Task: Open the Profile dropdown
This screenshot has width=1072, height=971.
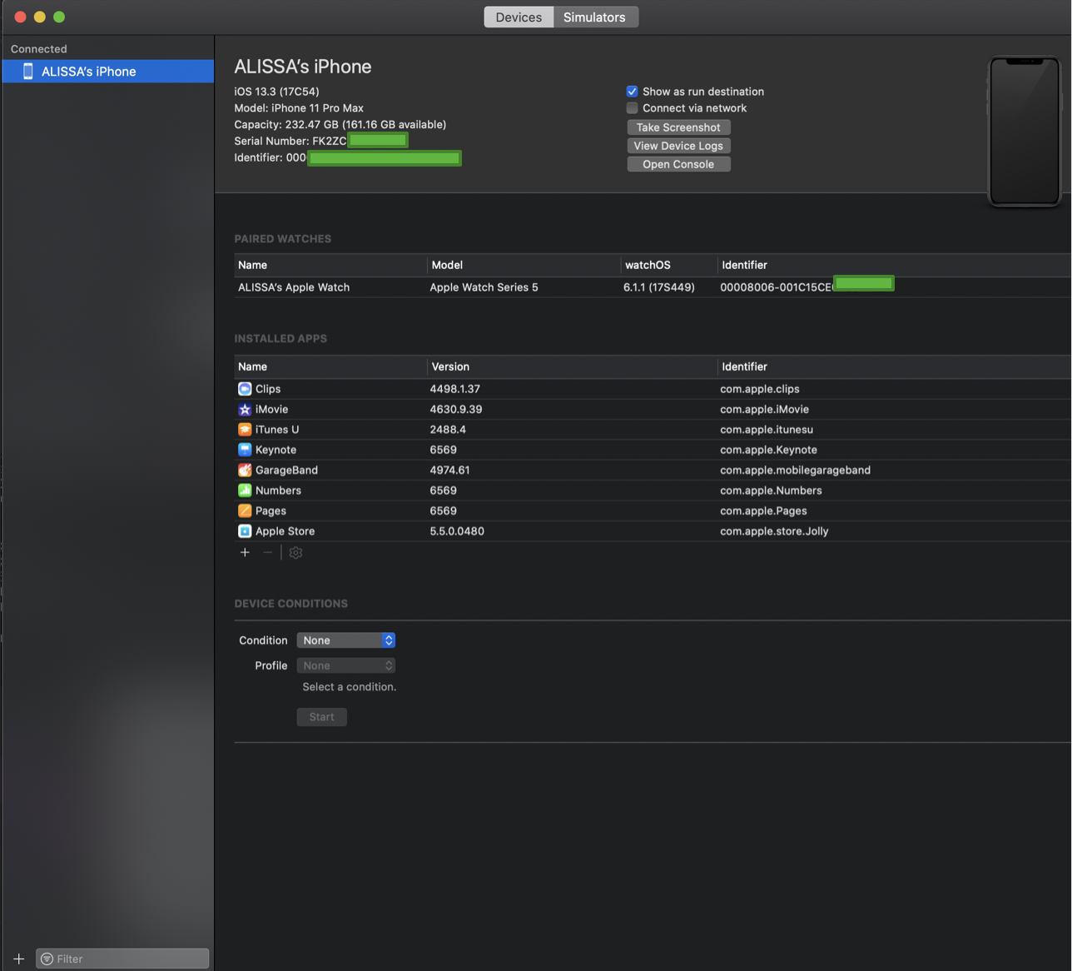Action: tap(346, 665)
